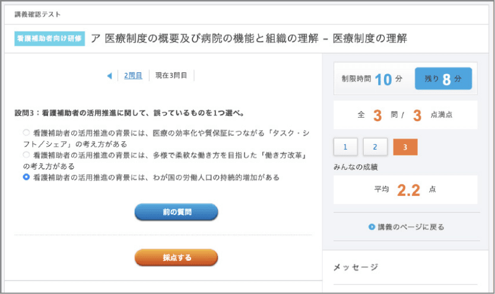Jump to question 1 box
This screenshot has height=294, width=495.
coord(346,147)
